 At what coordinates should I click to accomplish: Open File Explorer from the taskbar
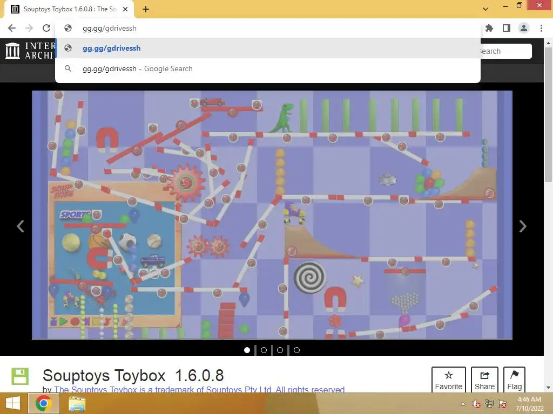pyautogui.click(x=77, y=403)
